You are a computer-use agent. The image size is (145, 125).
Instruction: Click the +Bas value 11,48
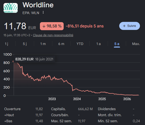click(39, 121)
